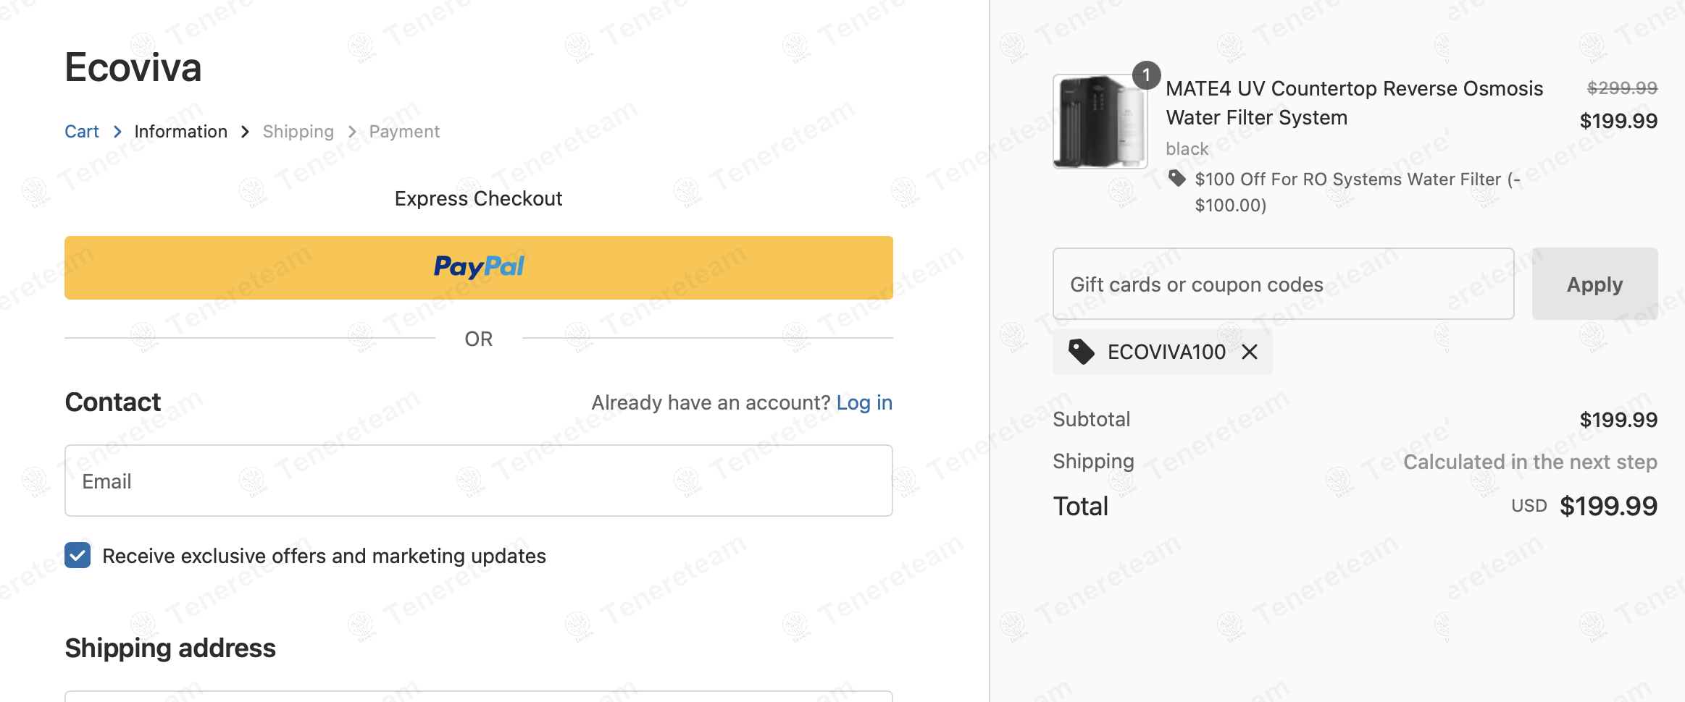
Task: Click the quantity badge on the product image
Action: click(1146, 75)
